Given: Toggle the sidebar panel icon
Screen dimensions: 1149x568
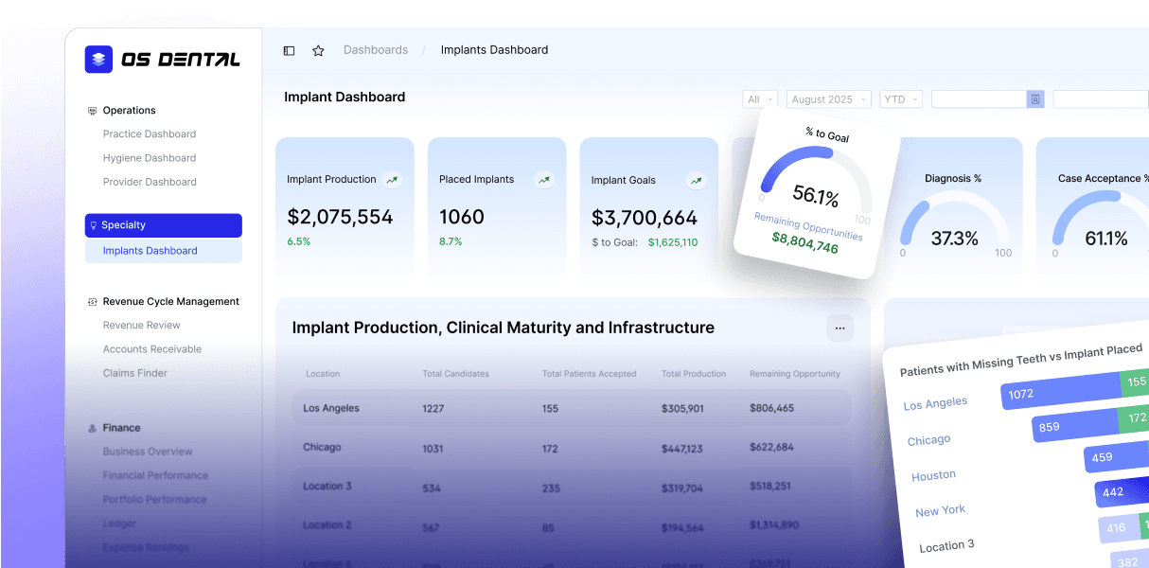Looking at the screenshot, I should 290,50.
